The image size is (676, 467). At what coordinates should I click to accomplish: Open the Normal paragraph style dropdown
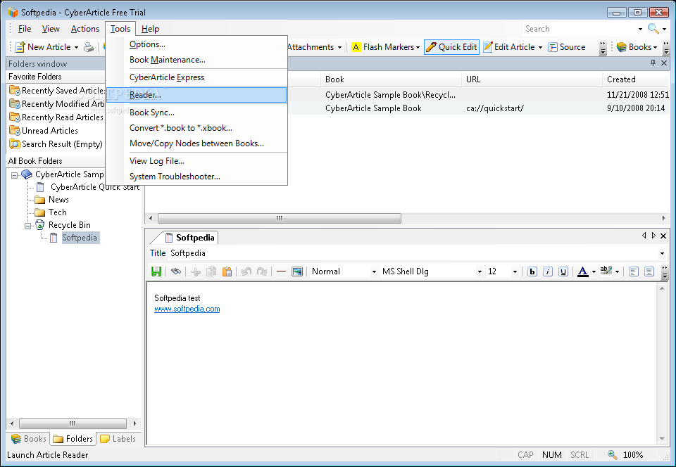374,271
